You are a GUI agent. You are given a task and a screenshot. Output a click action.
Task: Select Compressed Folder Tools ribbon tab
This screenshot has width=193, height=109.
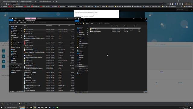(31, 20)
